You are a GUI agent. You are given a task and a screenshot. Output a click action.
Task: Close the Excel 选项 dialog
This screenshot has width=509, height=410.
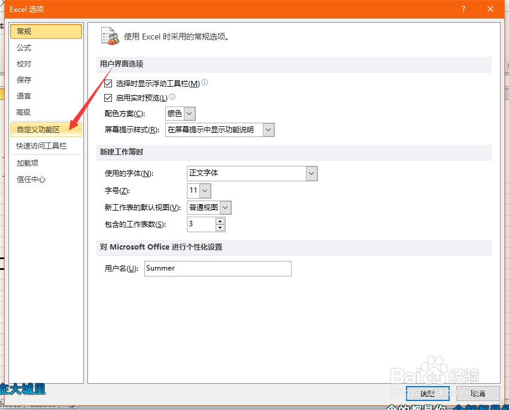(x=490, y=9)
